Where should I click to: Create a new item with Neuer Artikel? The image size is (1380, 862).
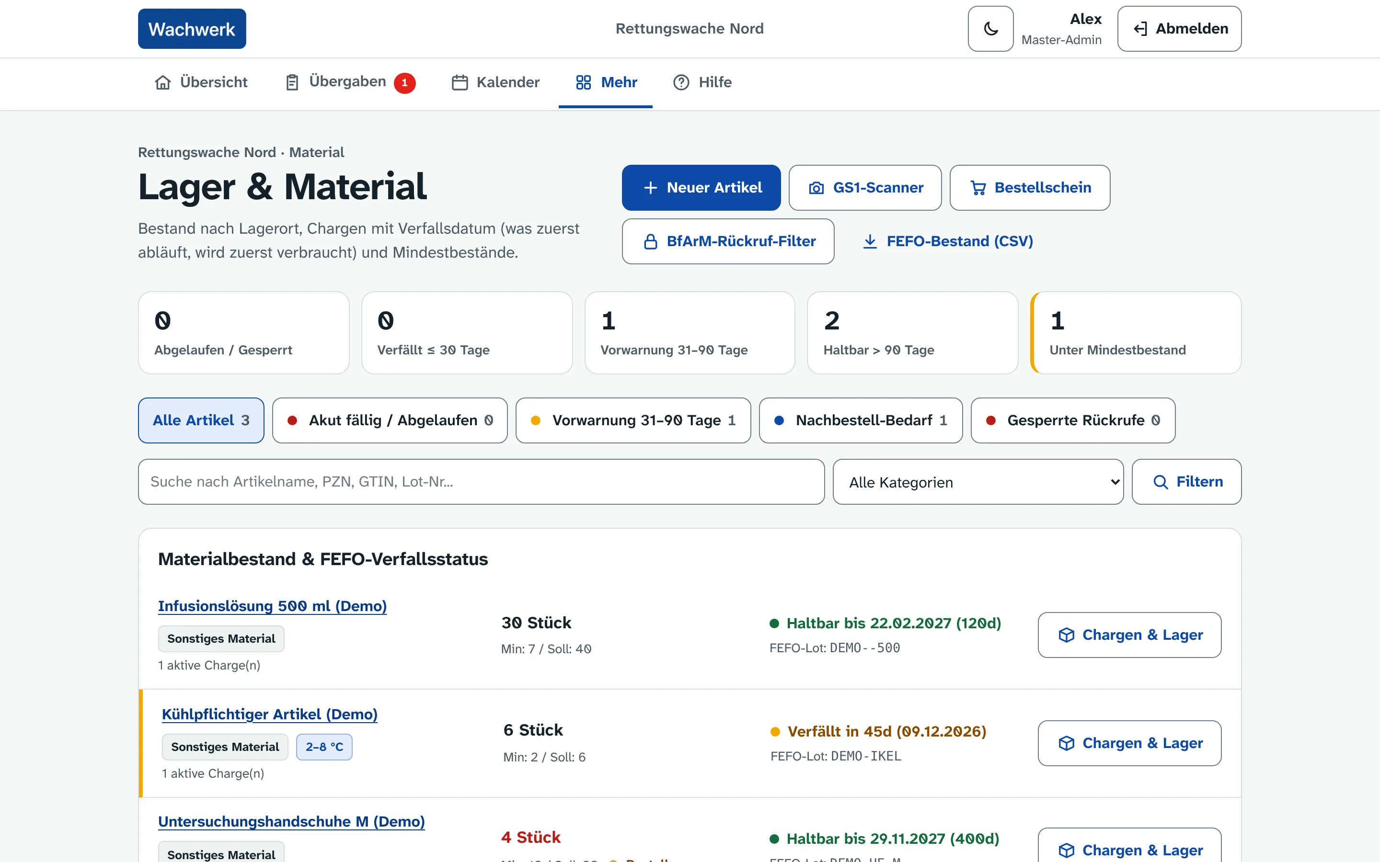click(701, 188)
